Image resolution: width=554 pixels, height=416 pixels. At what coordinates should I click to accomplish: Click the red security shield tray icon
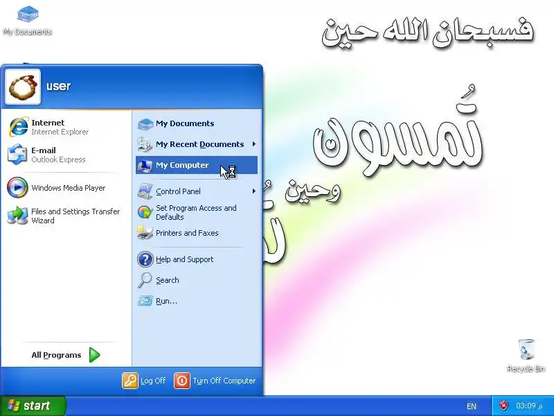503,406
